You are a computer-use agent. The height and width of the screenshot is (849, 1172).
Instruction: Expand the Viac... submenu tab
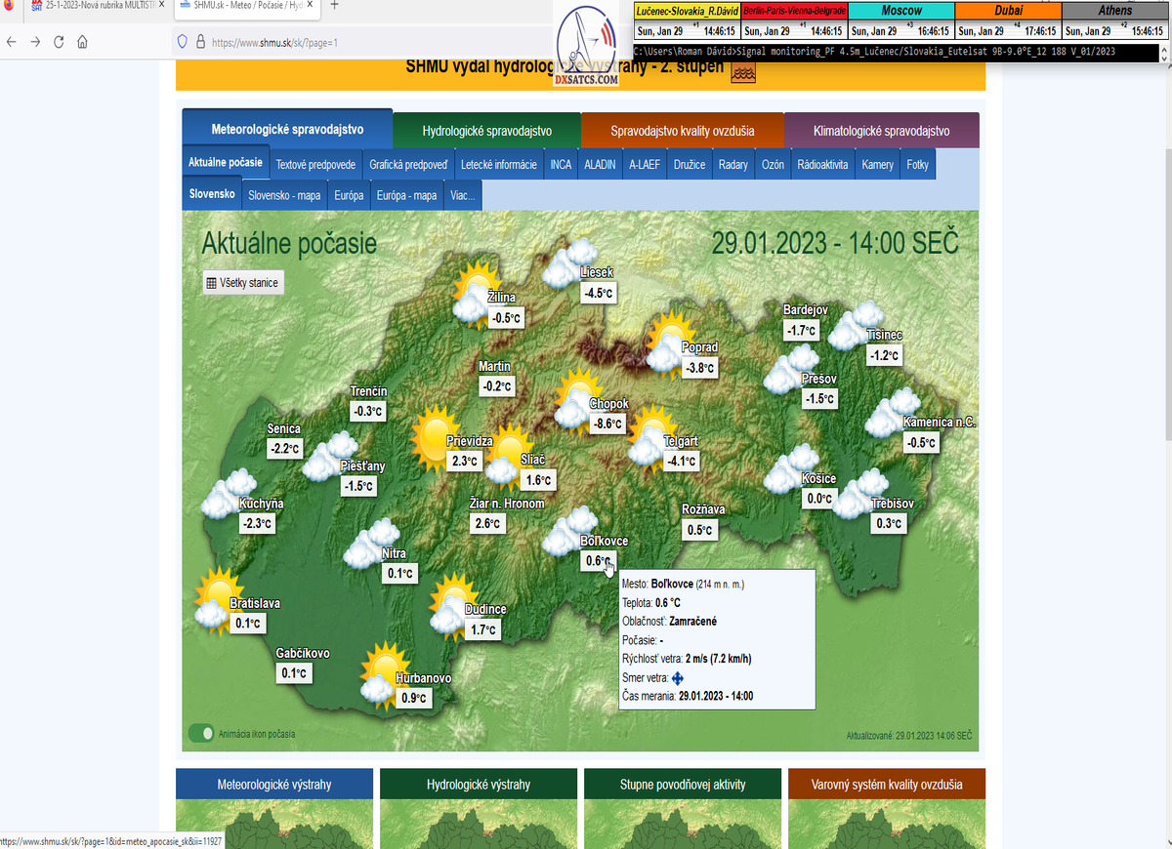462,195
